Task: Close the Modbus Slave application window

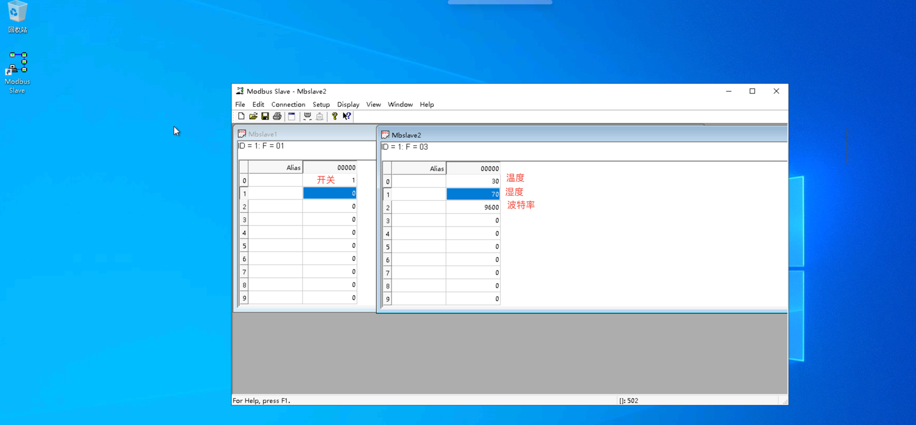Action: 776,91
